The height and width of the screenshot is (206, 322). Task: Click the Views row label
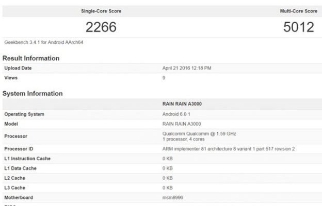[11, 78]
